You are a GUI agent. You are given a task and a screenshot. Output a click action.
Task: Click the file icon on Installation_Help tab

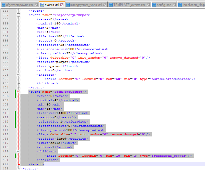coord(180,5)
